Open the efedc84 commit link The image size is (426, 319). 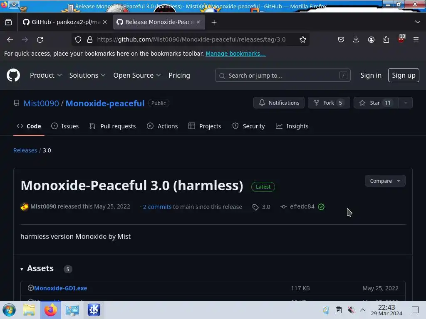[x=302, y=206]
